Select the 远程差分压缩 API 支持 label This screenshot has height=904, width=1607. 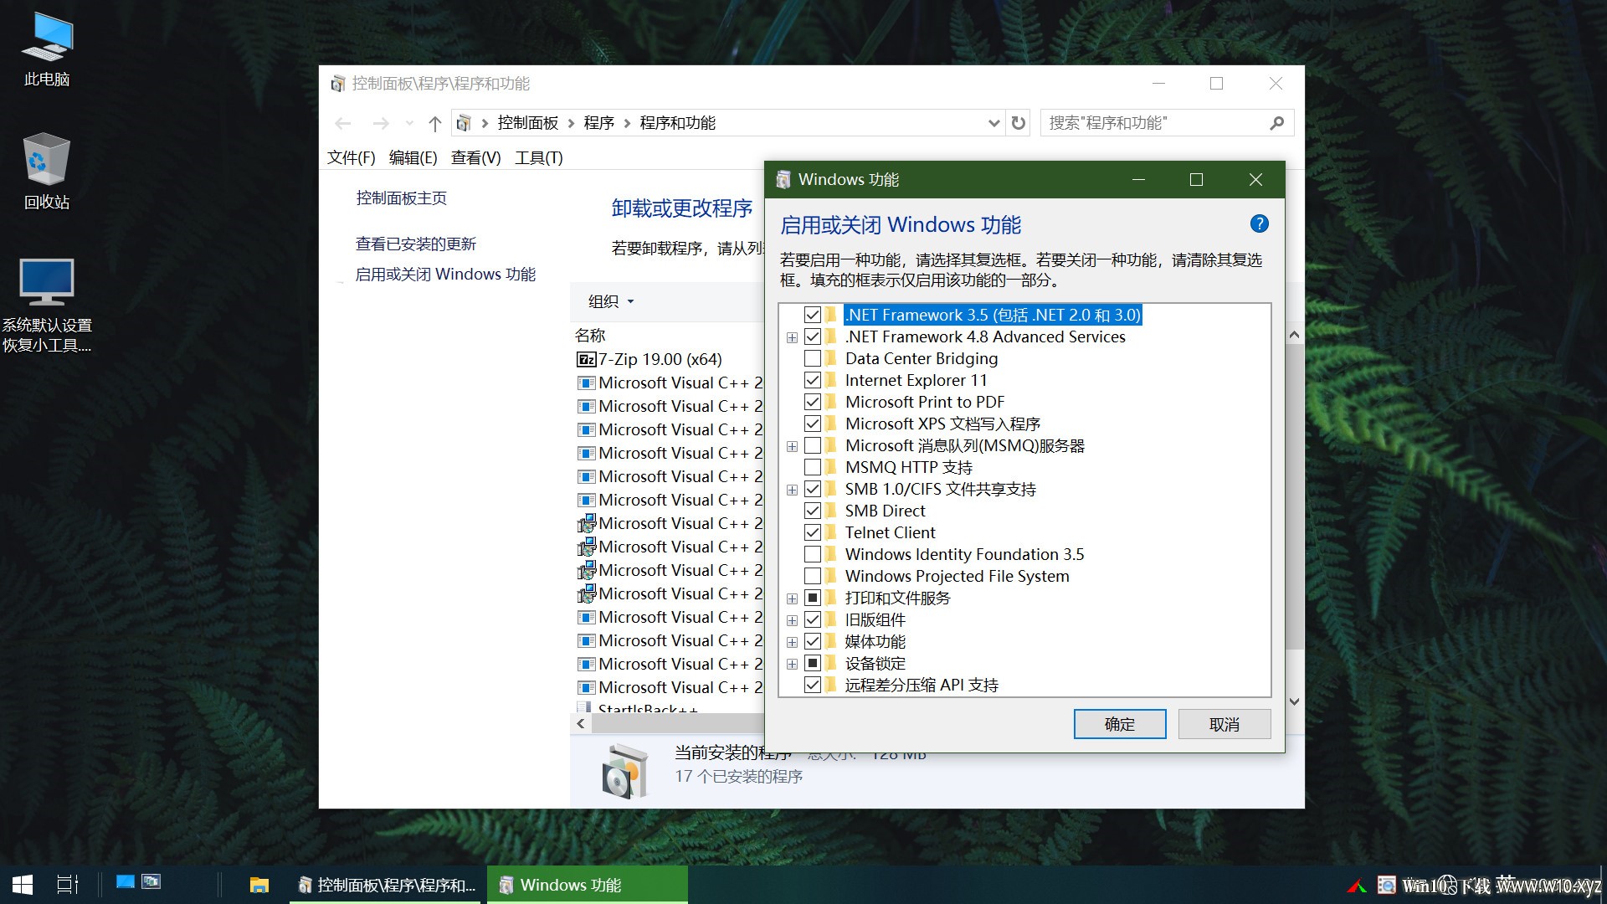(922, 685)
